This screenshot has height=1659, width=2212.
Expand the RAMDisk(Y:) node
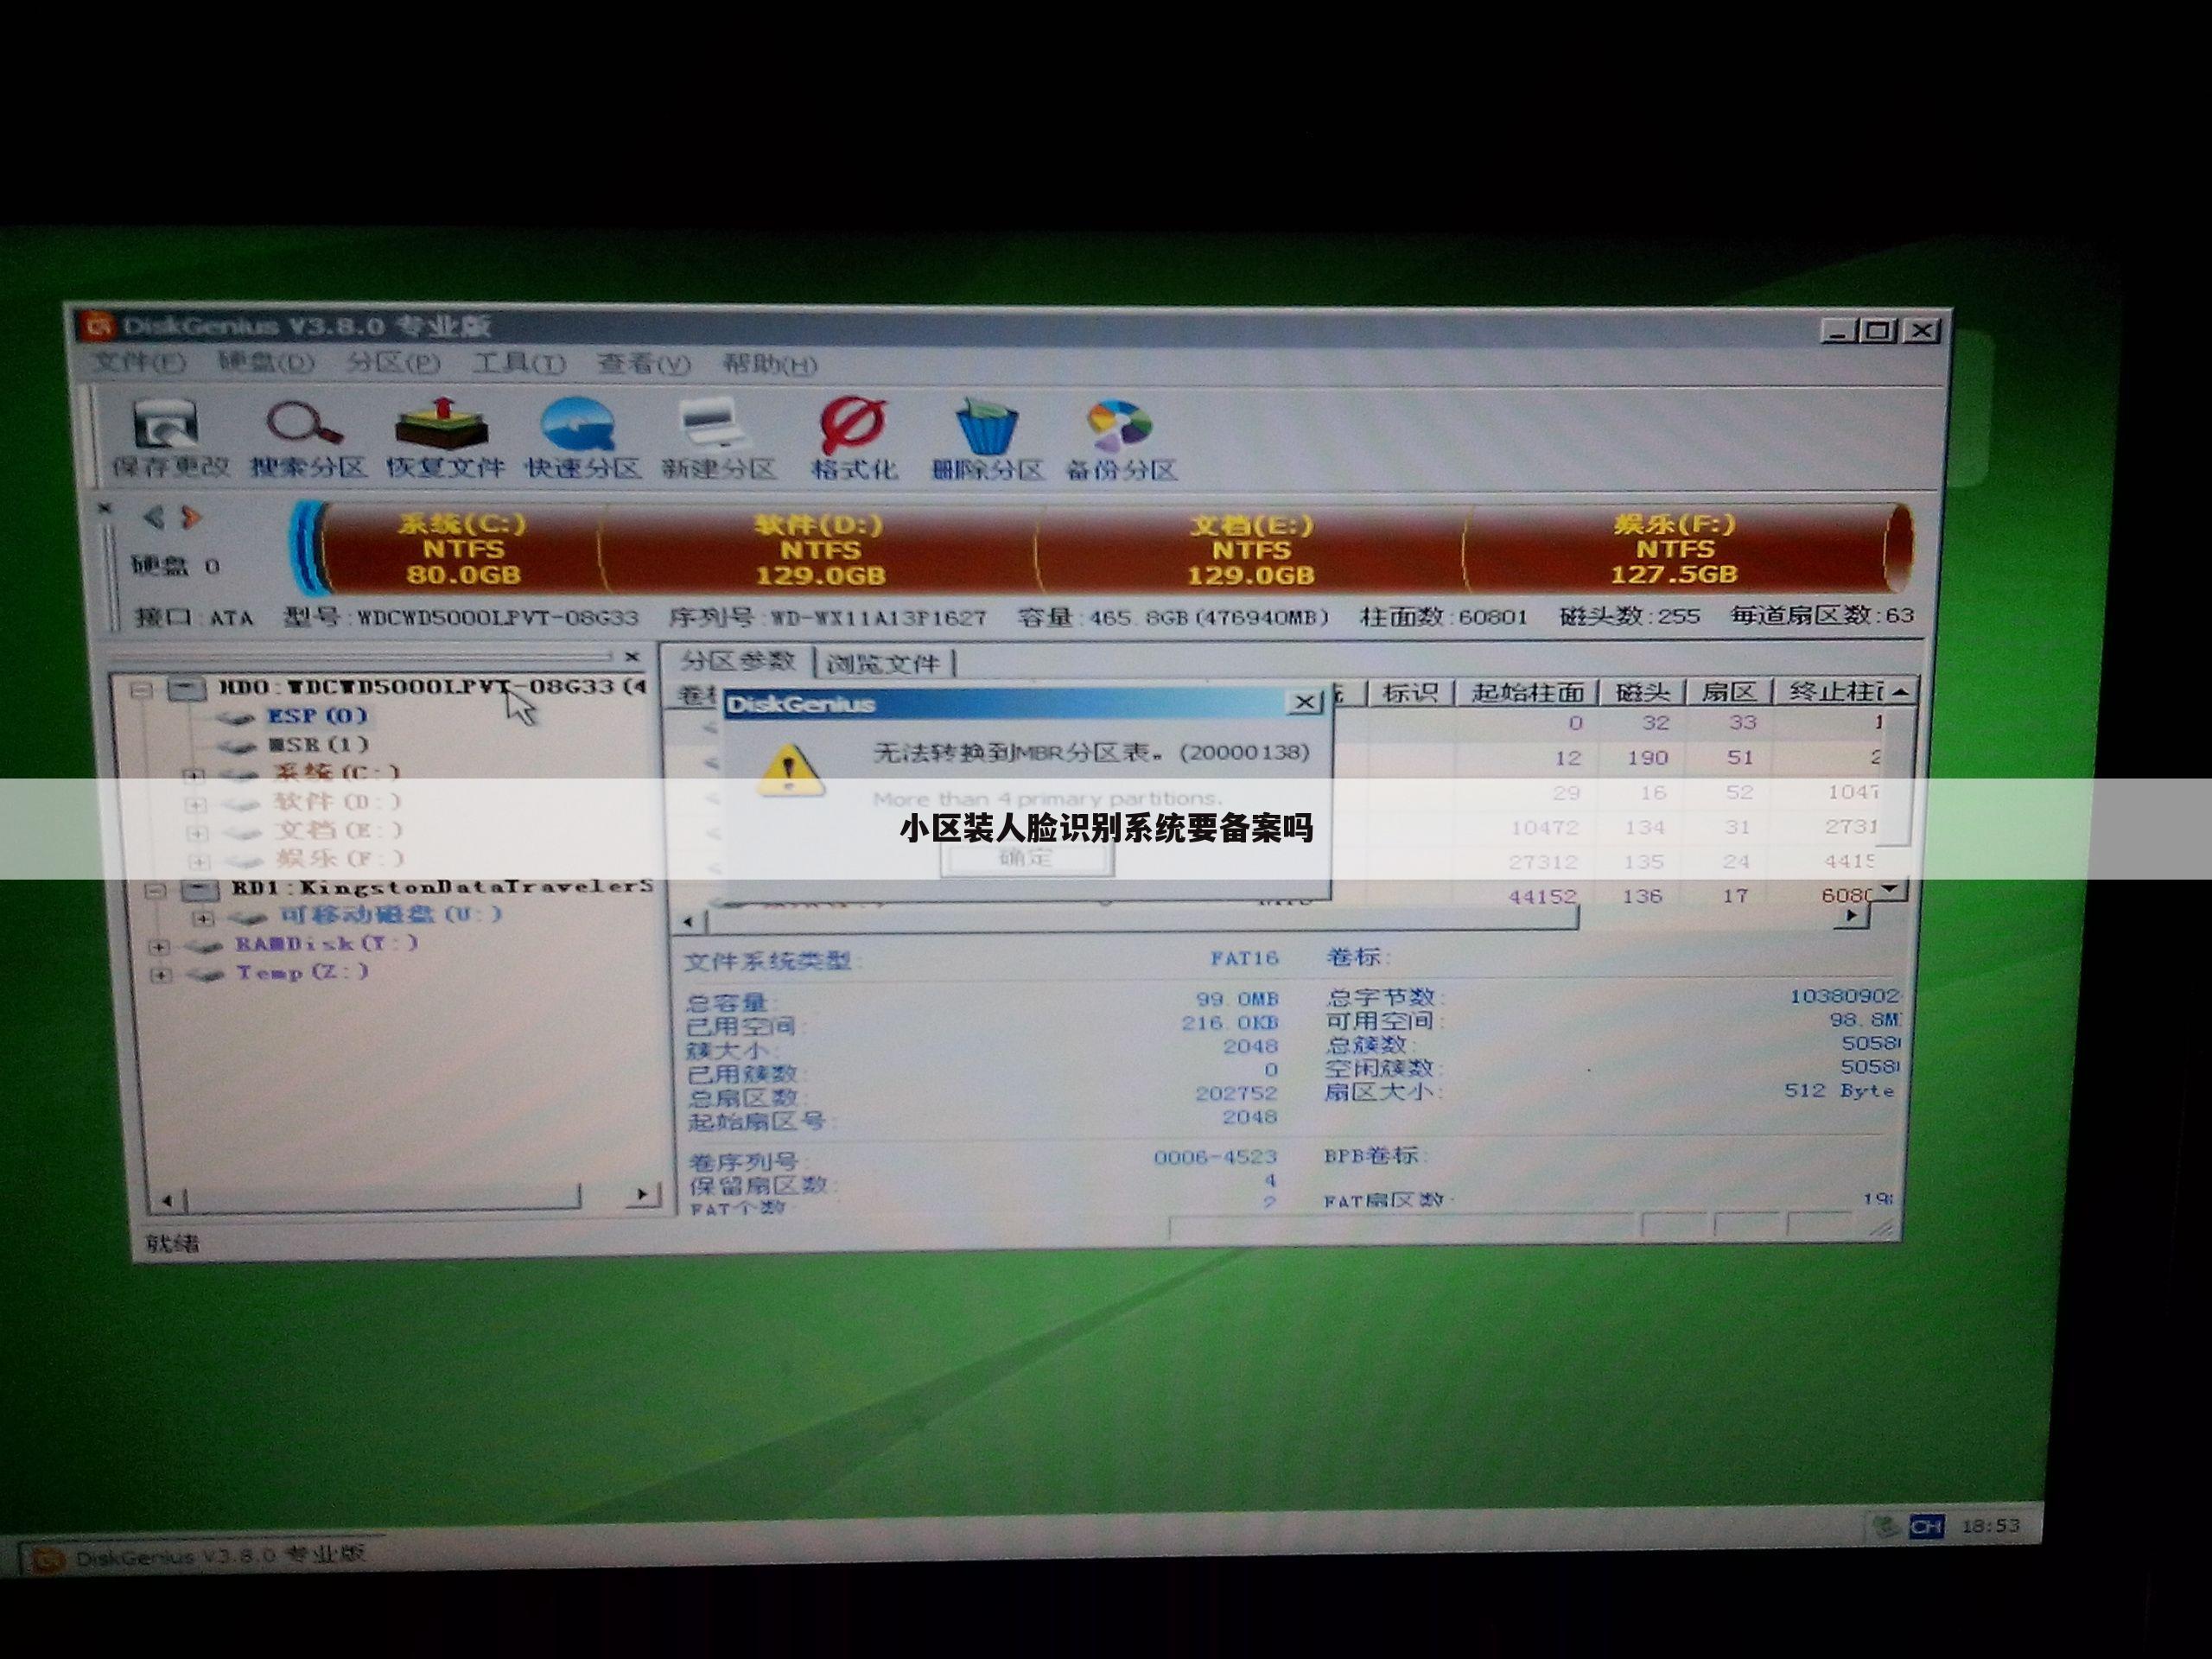pos(158,946)
